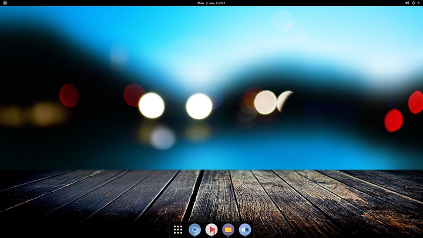
Task: Click running indicator dot under Files icon
Action: (228, 236)
